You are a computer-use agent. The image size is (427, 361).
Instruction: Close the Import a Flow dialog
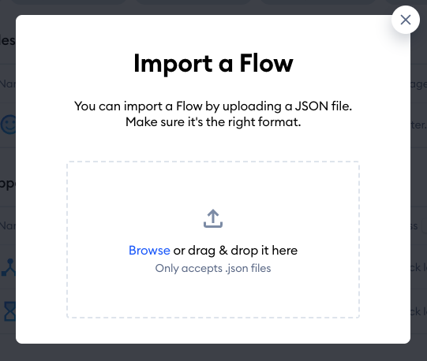point(406,20)
